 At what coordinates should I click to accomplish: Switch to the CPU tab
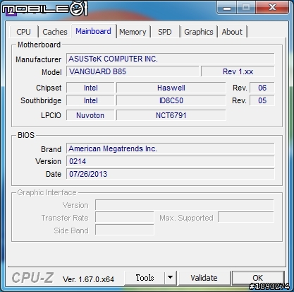[24, 32]
